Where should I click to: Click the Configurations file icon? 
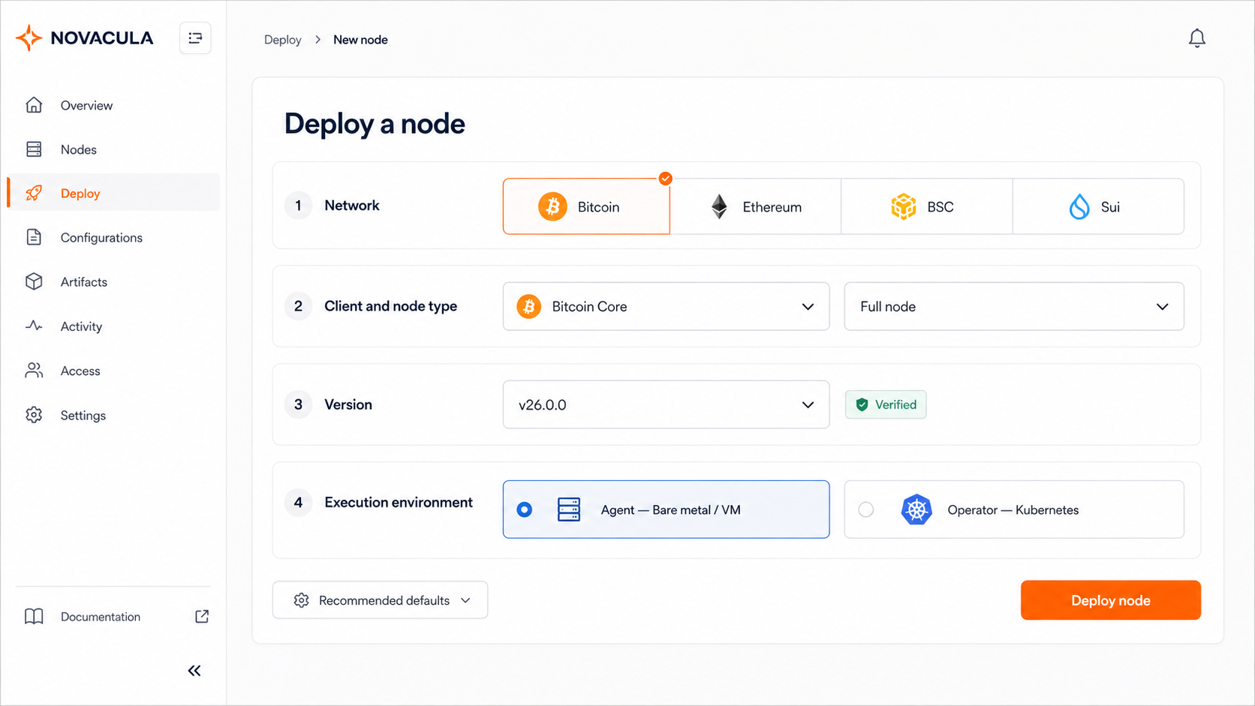pyautogui.click(x=34, y=238)
